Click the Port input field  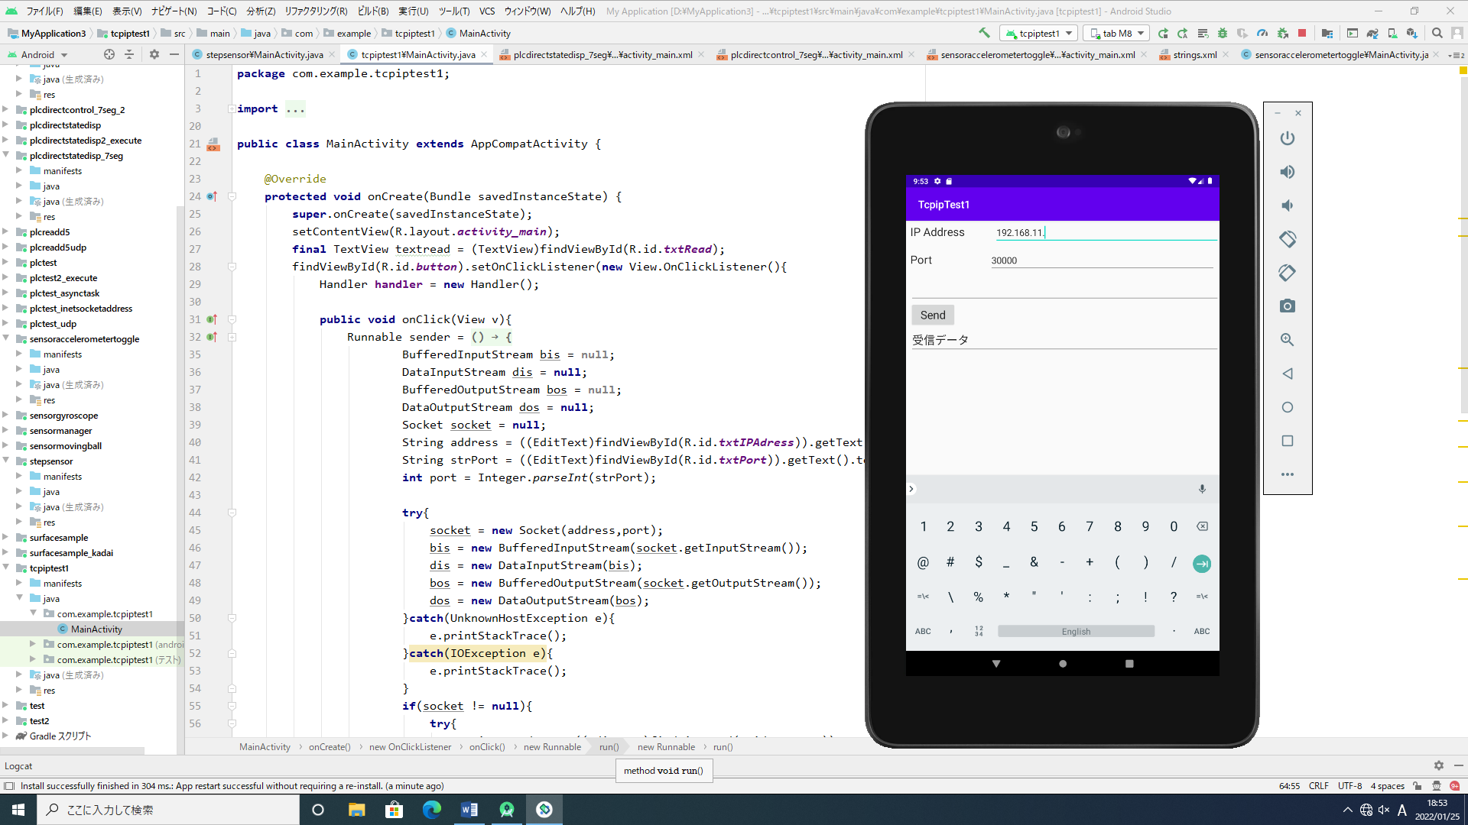1101,260
